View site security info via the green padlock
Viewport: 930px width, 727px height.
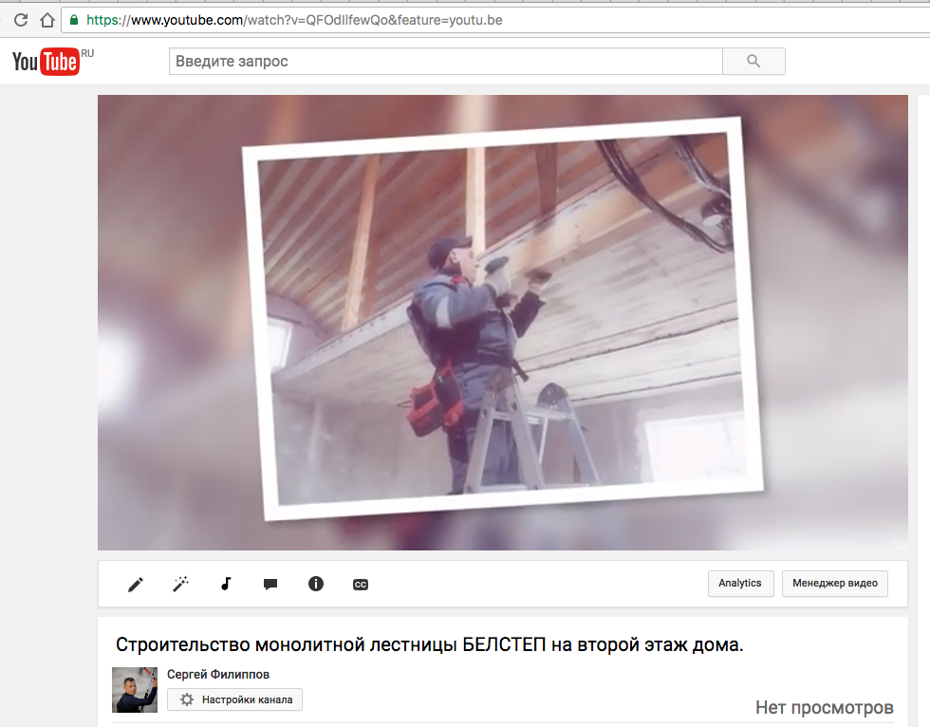pyautogui.click(x=74, y=20)
